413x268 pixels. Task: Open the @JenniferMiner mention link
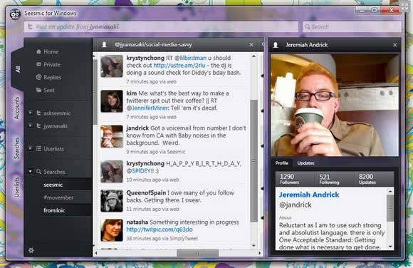coord(147,108)
